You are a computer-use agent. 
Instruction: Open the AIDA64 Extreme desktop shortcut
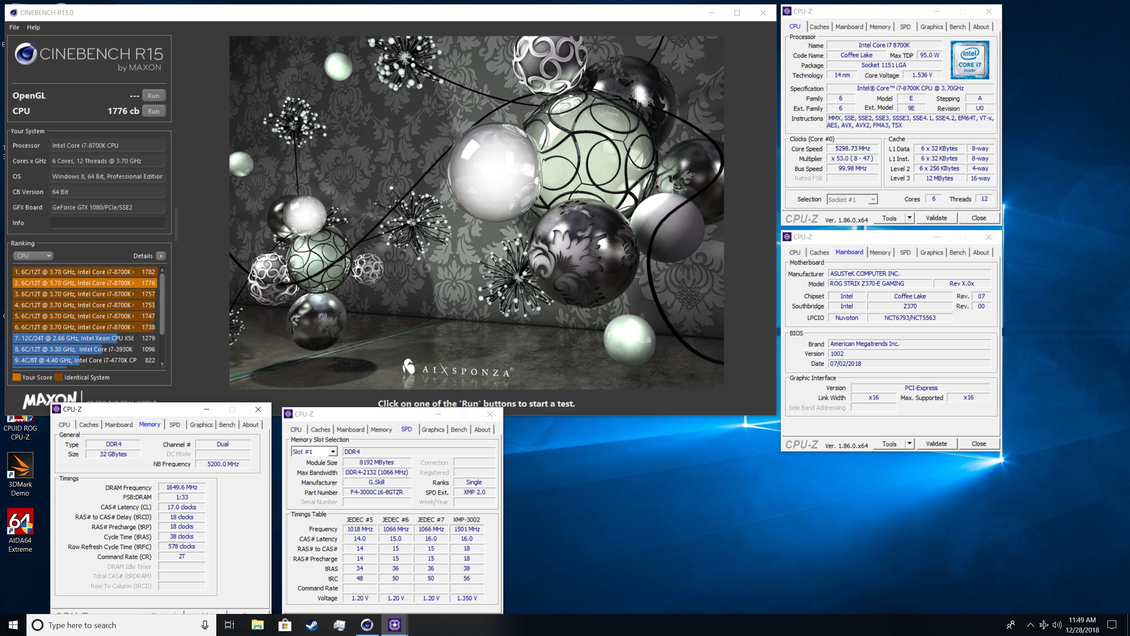(20, 531)
